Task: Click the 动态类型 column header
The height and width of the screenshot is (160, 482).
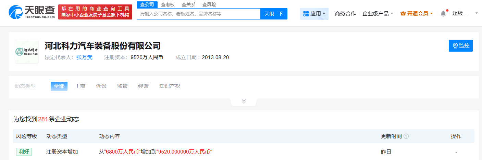Action: click(x=57, y=136)
